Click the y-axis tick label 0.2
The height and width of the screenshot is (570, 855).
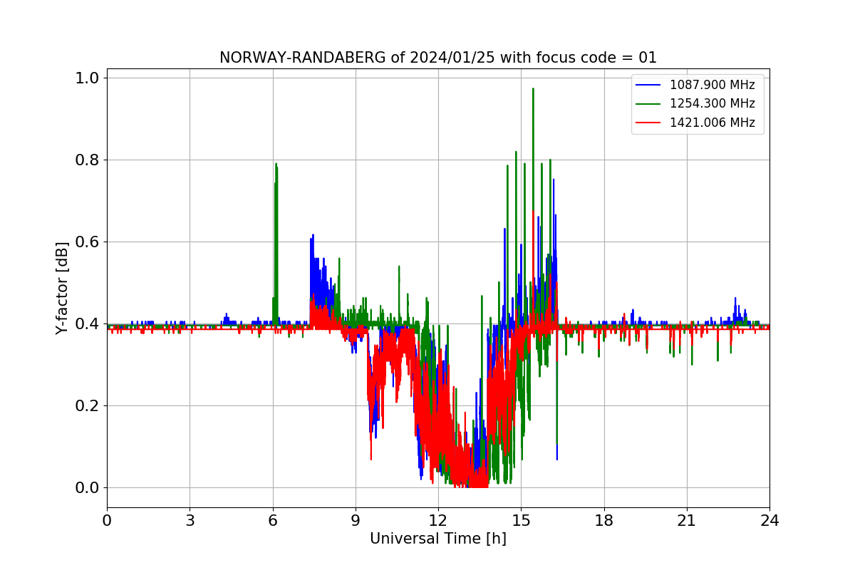pos(87,406)
